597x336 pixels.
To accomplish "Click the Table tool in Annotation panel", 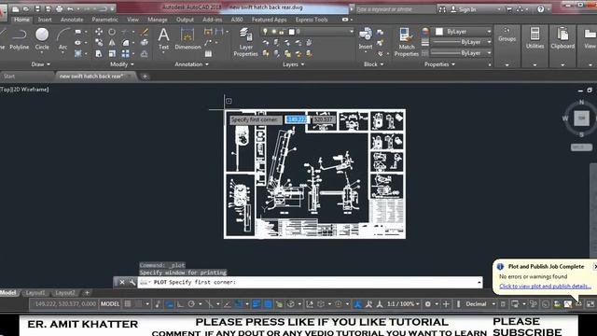I will [x=208, y=54].
